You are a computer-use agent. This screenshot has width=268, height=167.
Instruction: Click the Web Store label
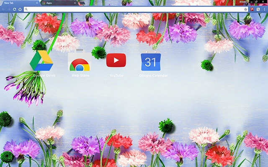80,75
